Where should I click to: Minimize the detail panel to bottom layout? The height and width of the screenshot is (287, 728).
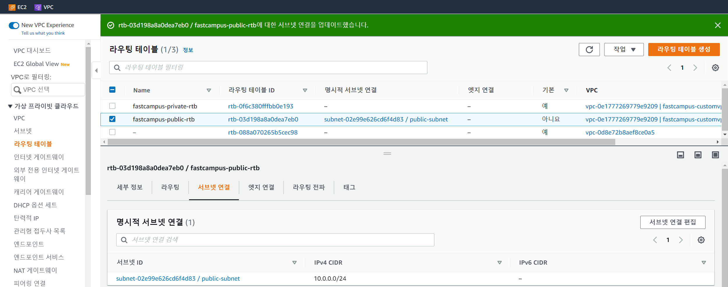(x=680, y=155)
